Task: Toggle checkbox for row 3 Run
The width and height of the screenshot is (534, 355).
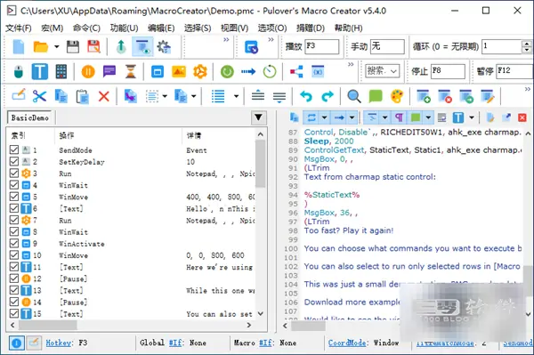Action: point(14,173)
